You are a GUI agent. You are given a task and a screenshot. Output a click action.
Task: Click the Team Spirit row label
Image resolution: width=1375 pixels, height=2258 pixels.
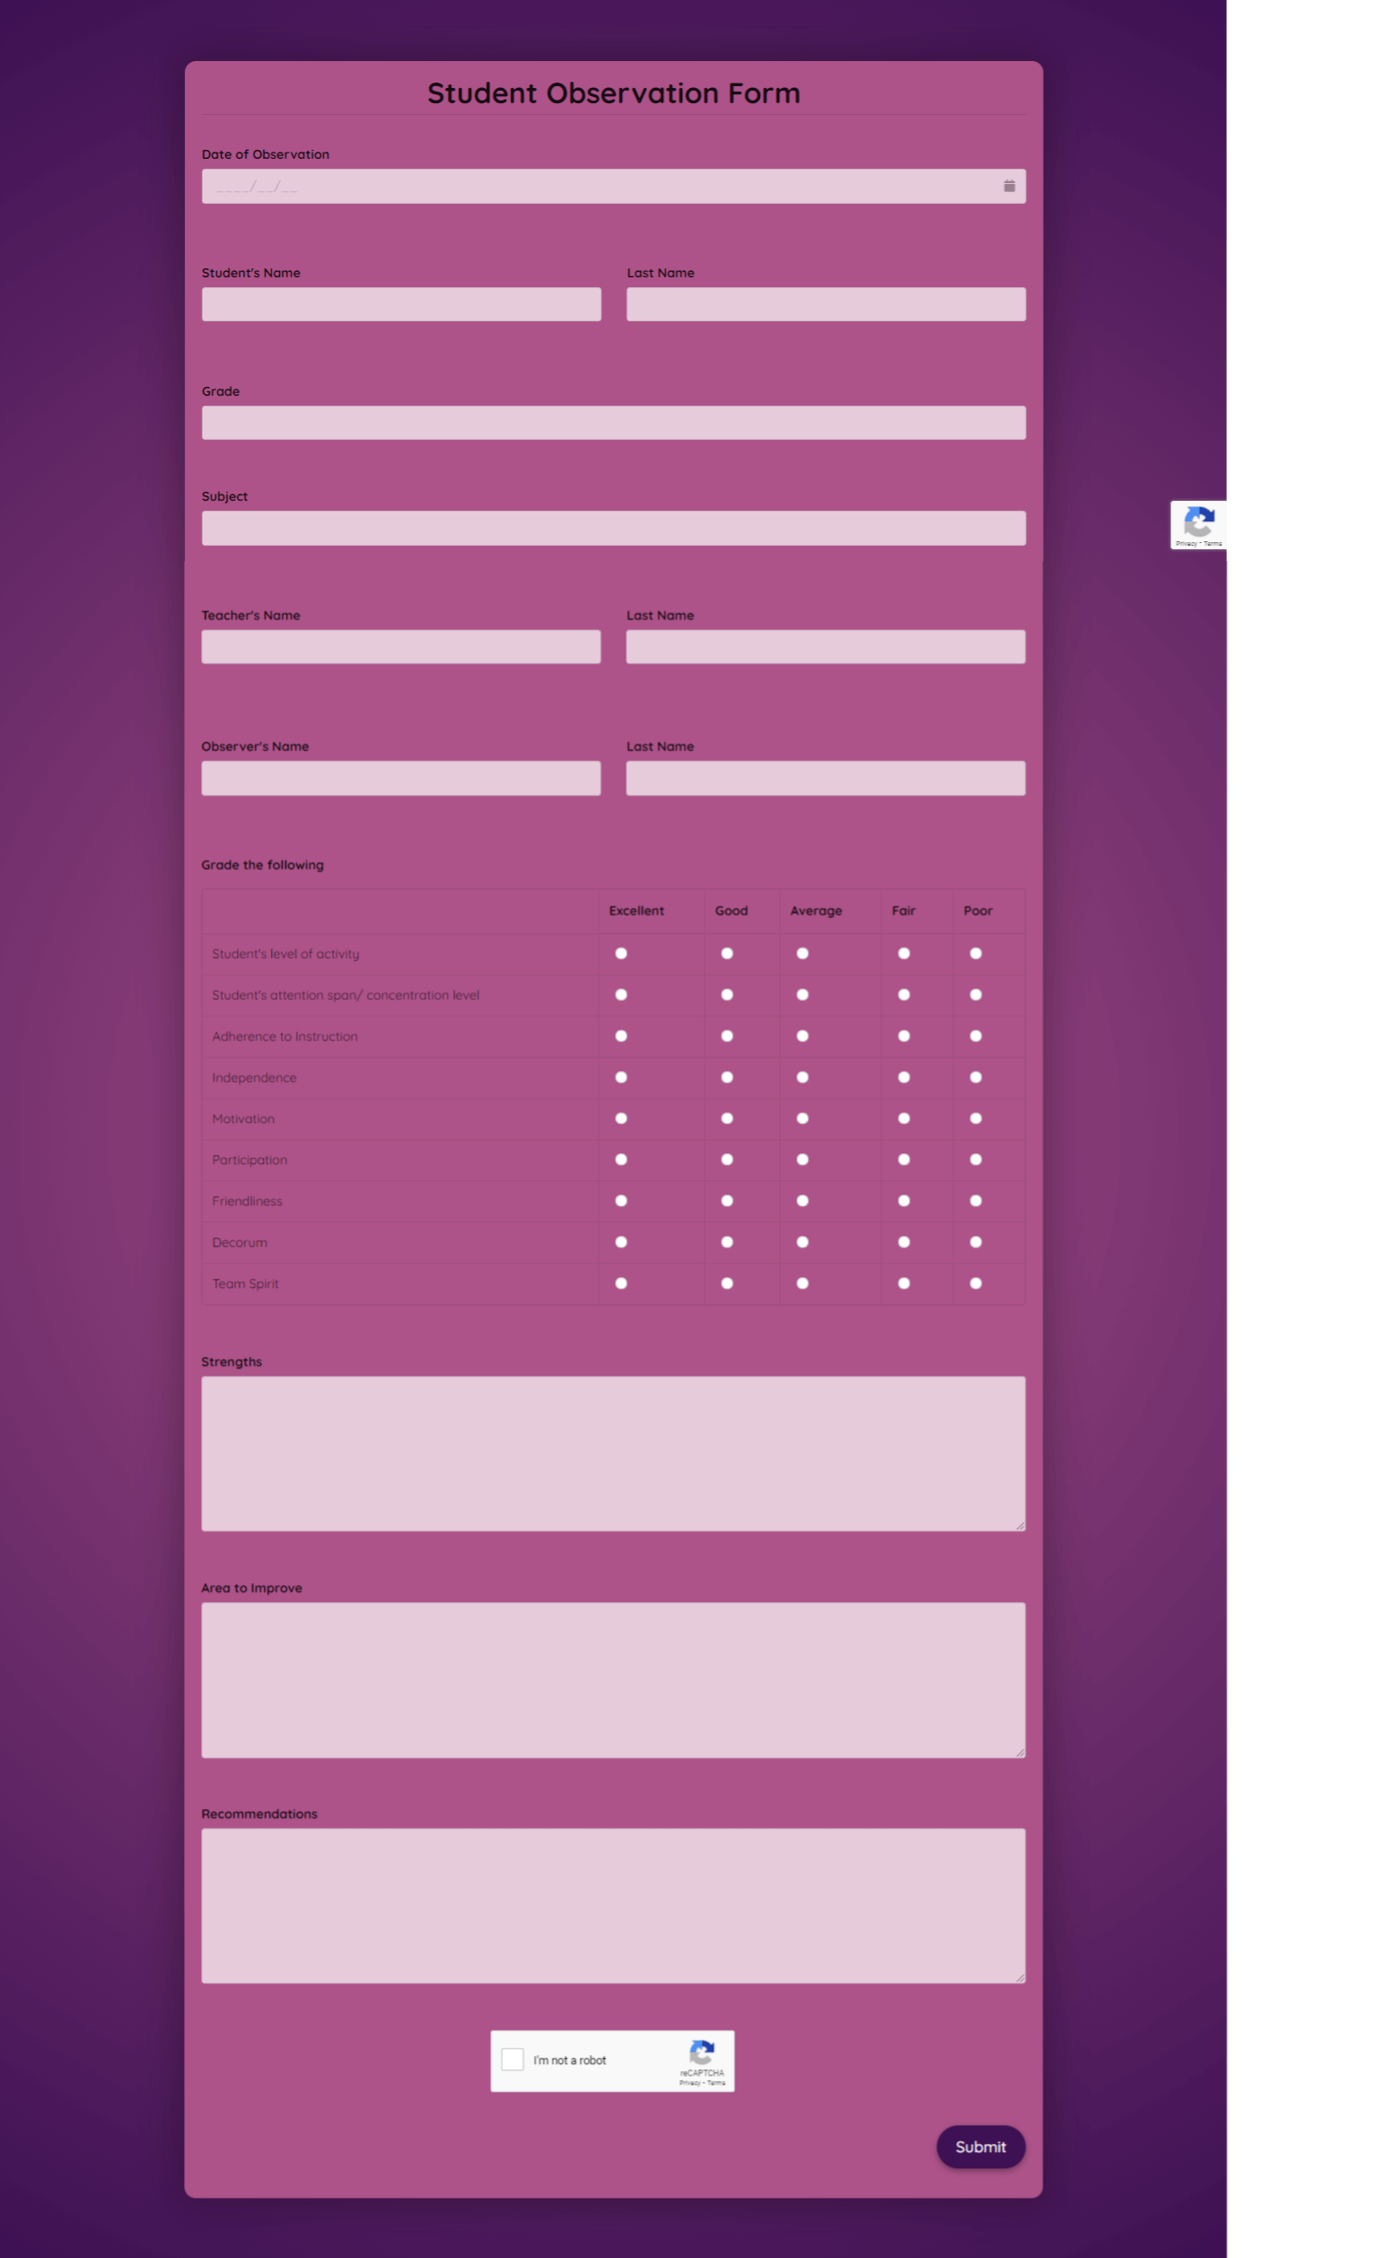[245, 1284]
